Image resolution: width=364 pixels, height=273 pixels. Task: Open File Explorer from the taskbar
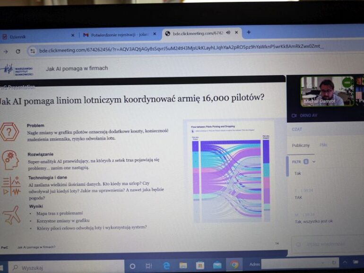(183, 265)
